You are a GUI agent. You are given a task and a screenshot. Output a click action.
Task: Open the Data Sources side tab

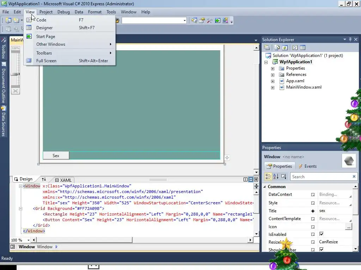tap(4, 121)
